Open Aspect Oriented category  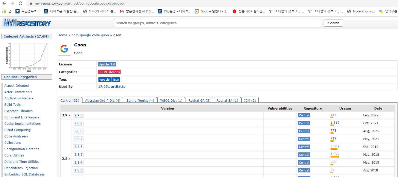(x=16, y=85)
